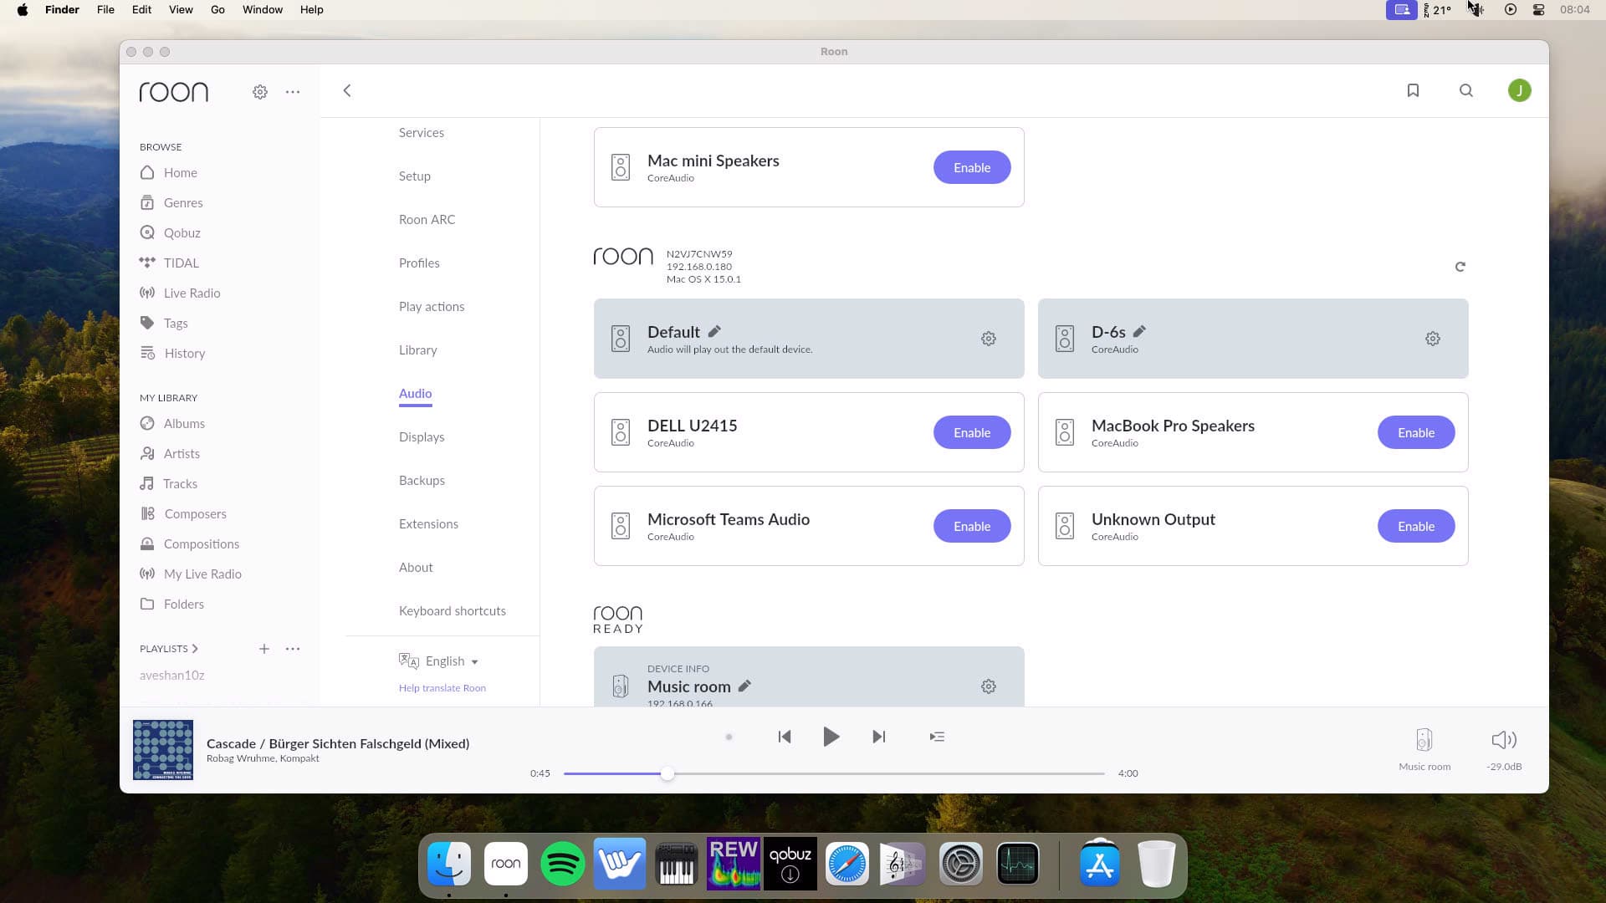The height and width of the screenshot is (903, 1606).
Task: Open Composers in My Library
Action: tap(183, 514)
